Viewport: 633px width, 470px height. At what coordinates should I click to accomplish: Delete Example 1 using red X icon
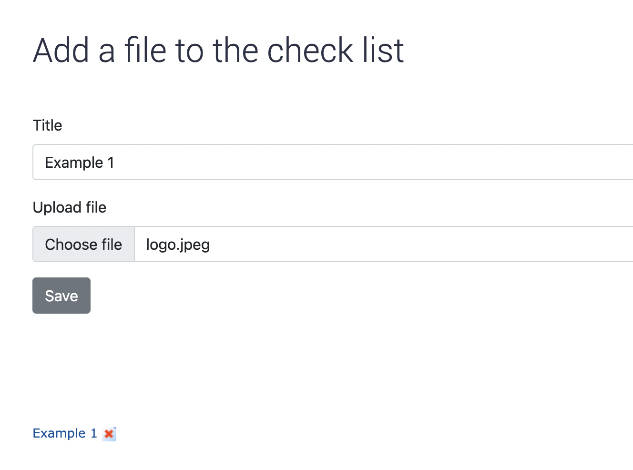109,434
